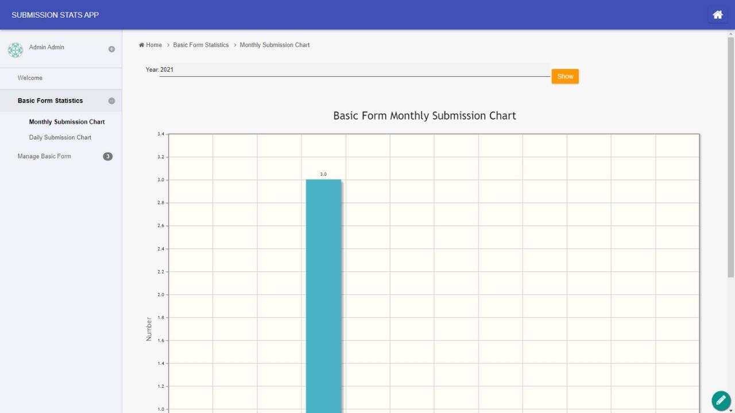Collapse the Basic Form Statistics section
The height and width of the screenshot is (413, 735).
tap(111, 101)
